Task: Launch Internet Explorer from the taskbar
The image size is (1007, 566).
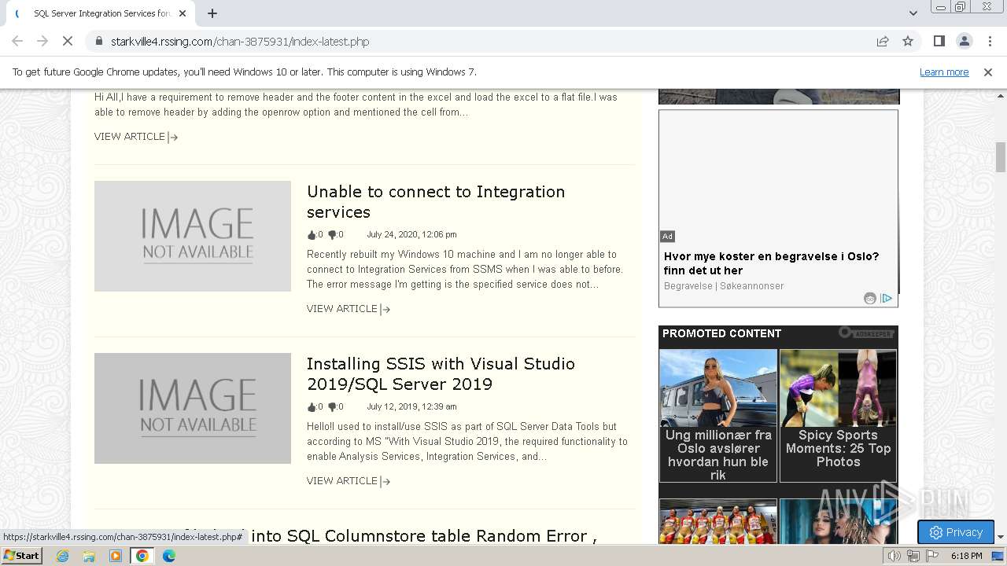Action: tap(63, 556)
